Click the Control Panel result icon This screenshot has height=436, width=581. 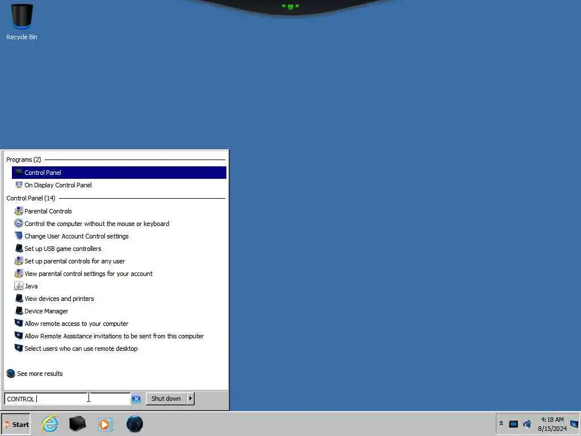click(x=19, y=171)
